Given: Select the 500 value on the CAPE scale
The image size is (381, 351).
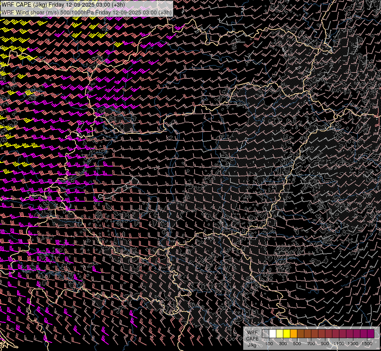Looking at the screenshot, I should pos(297,344).
